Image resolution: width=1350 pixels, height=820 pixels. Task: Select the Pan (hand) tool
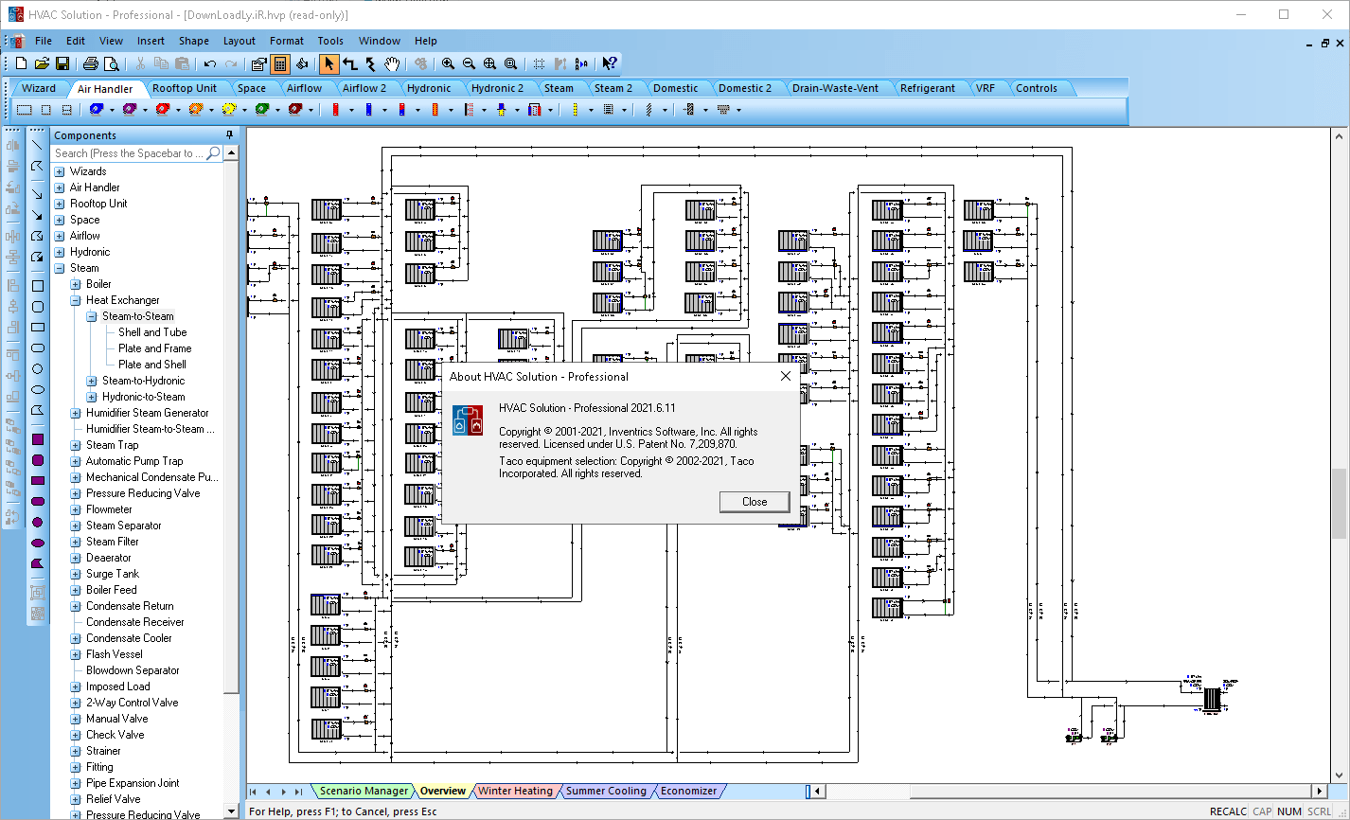[x=391, y=63]
